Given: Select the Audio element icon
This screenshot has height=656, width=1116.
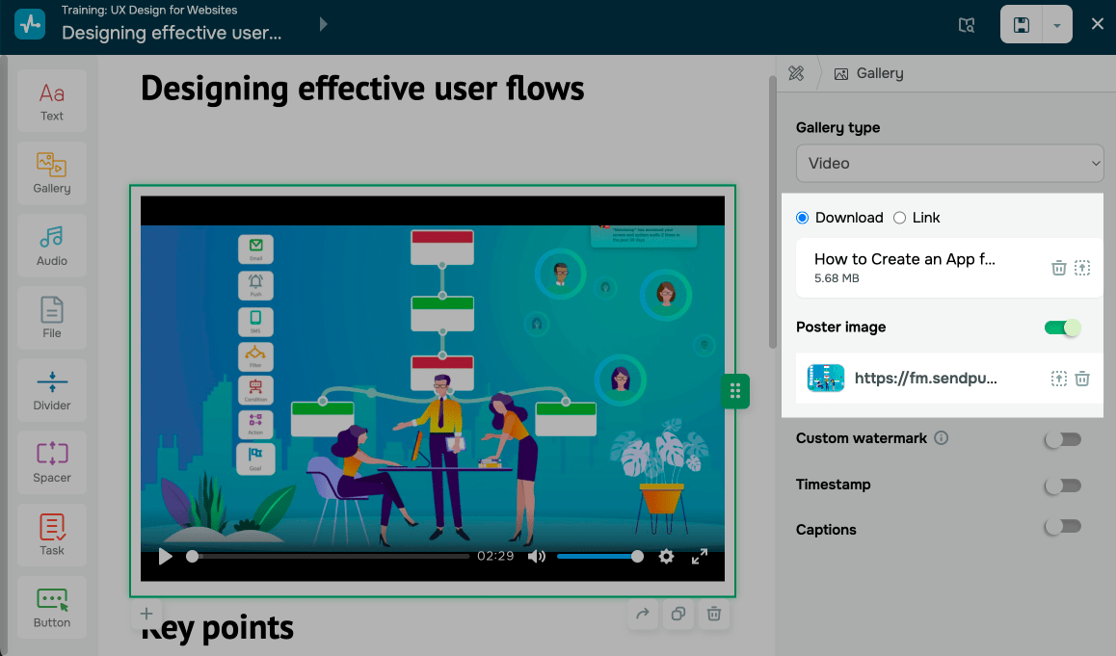Looking at the screenshot, I should (x=52, y=245).
